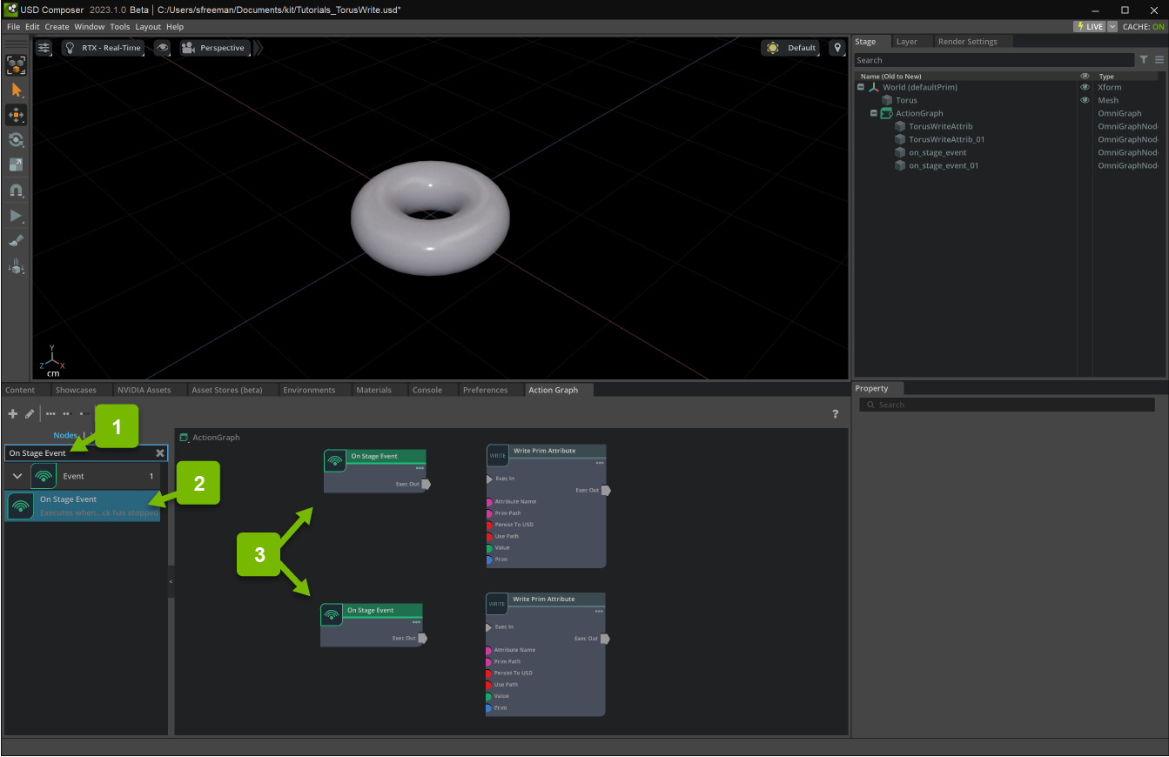The height and width of the screenshot is (757, 1169).
Task: Activate the selection mode cube icon
Action: click(17, 65)
